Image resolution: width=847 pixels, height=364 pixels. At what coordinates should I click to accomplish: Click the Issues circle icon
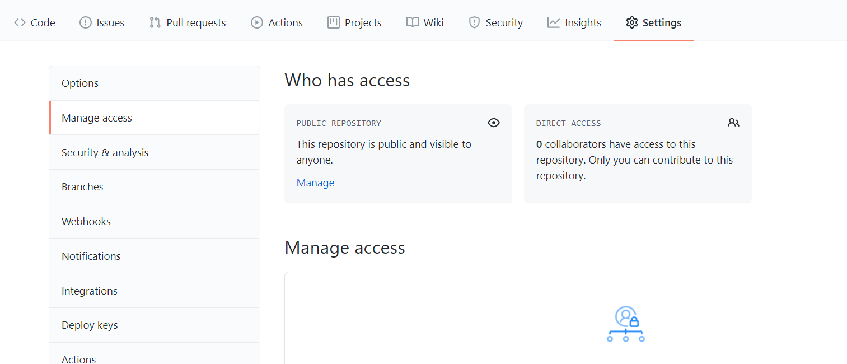click(85, 22)
